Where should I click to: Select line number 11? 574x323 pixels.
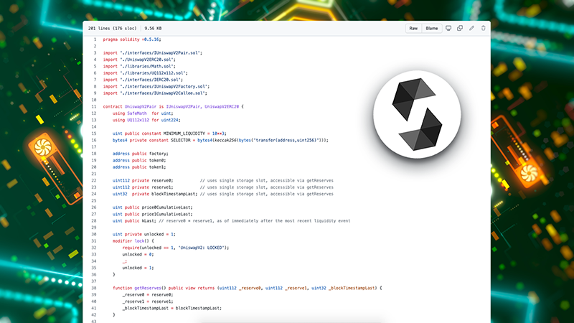click(x=94, y=106)
